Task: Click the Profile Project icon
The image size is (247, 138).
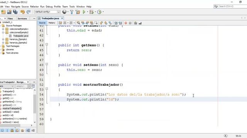Action: [x=99, y=12]
